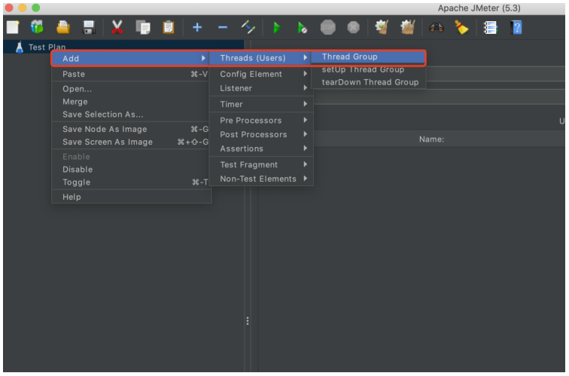Start the test with green play icon

pos(277,27)
